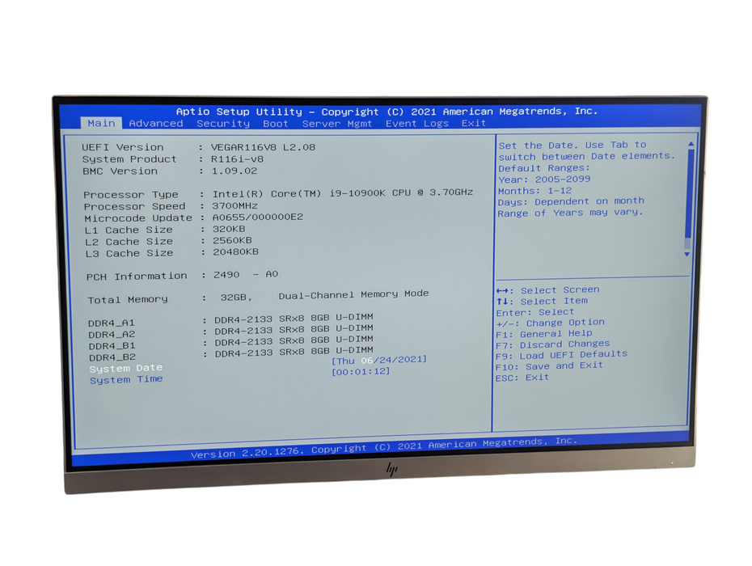The width and height of the screenshot is (752, 566).
Task: Click the F7: Discard Changes hint
Action: point(552,344)
